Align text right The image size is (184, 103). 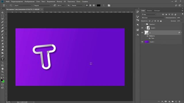click(x=94, y=5)
